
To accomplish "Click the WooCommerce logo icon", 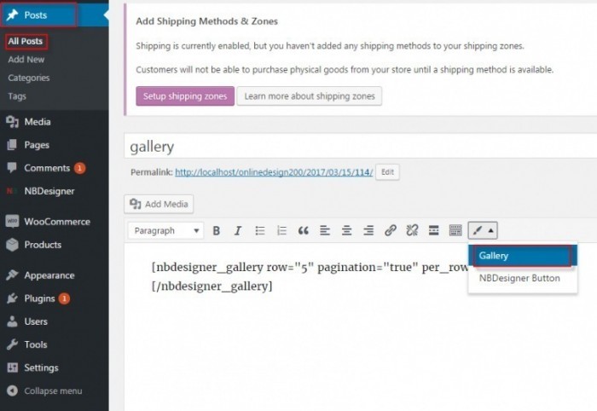I will pos(12,222).
